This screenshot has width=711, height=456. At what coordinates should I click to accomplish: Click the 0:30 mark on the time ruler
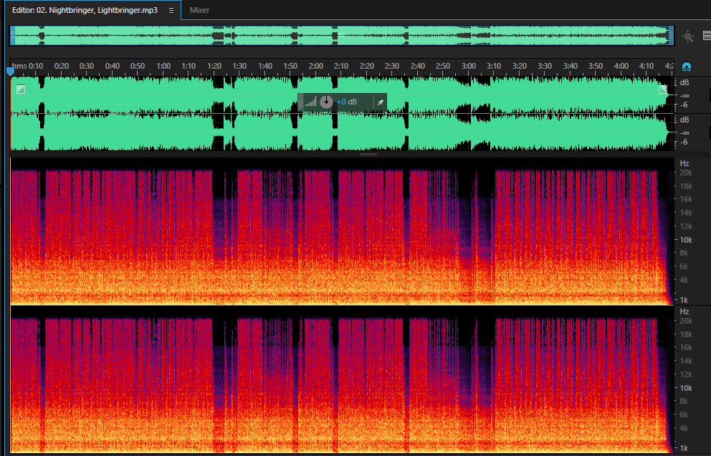(x=87, y=66)
